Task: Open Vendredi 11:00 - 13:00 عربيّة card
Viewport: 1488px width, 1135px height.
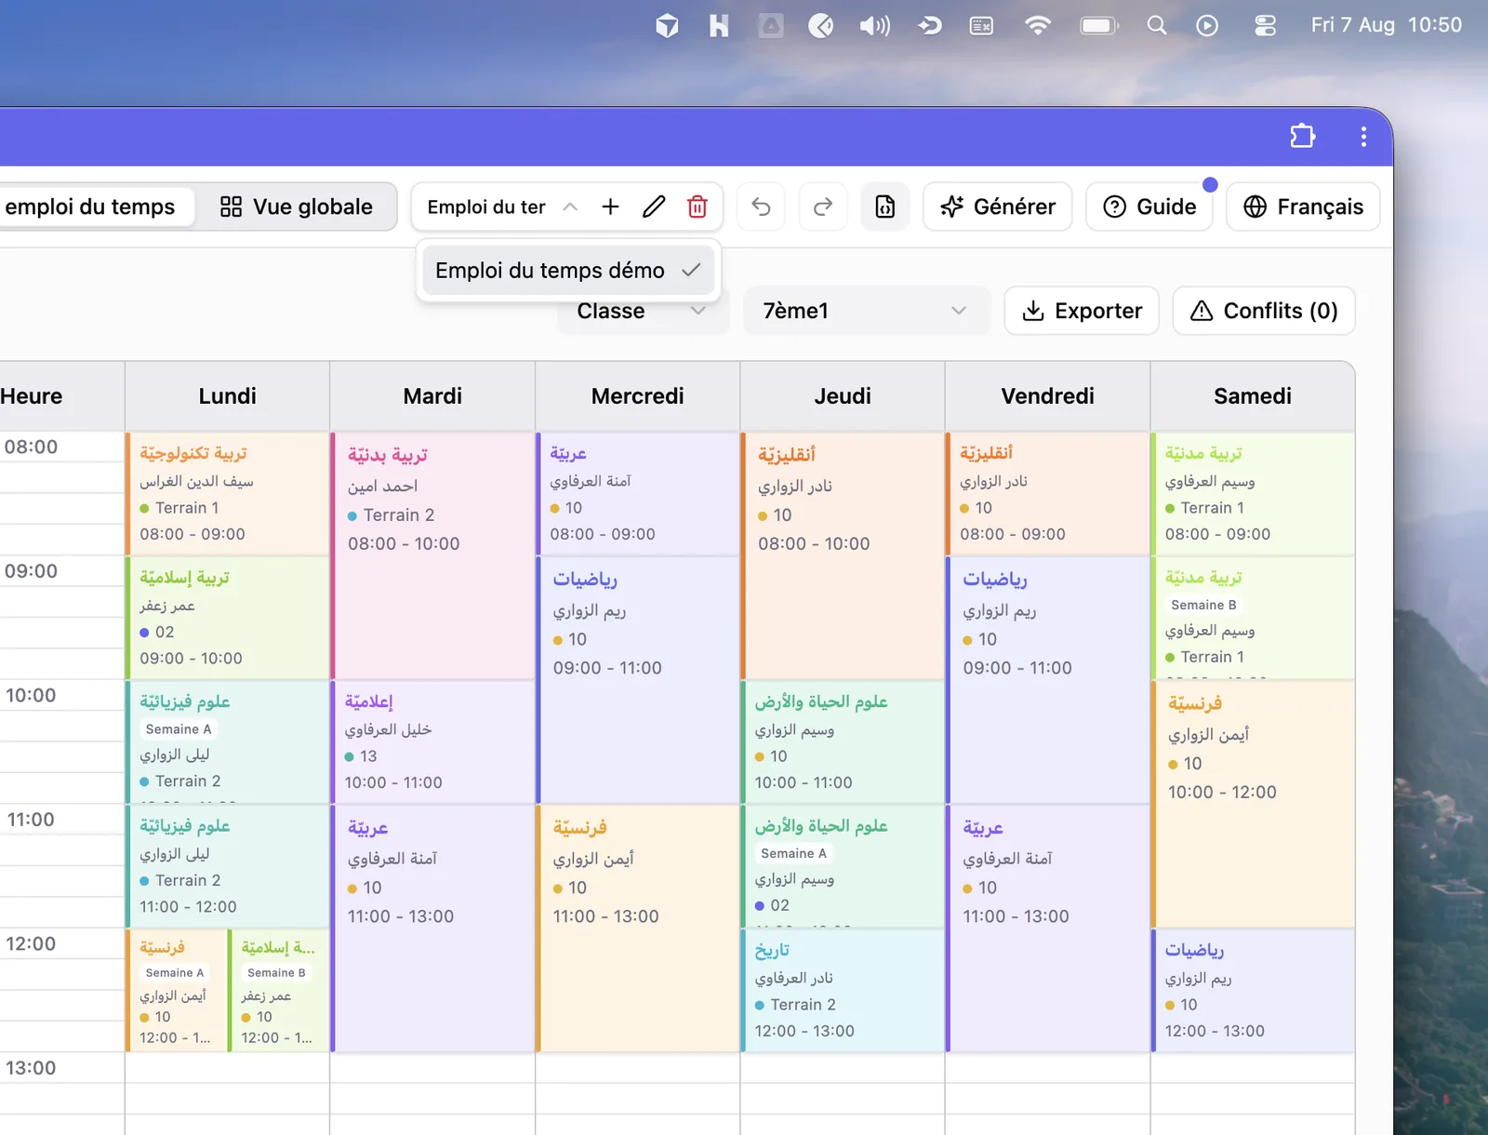Action: pos(1048,928)
